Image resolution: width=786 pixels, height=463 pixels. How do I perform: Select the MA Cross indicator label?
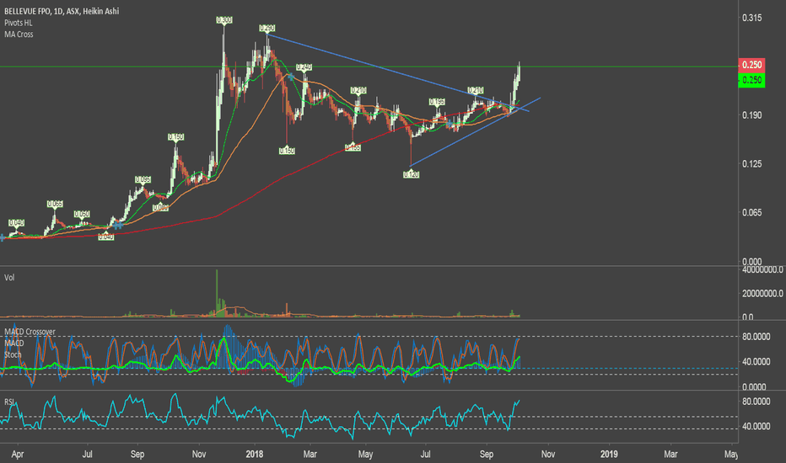pyautogui.click(x=19, y=34)
